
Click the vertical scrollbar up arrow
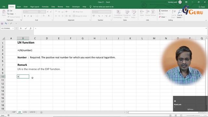click(x=207, y=38)
